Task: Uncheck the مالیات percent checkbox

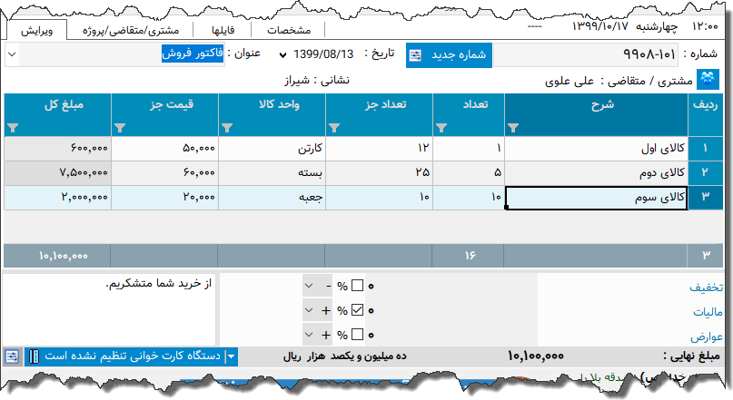Action: pos(357,310)
